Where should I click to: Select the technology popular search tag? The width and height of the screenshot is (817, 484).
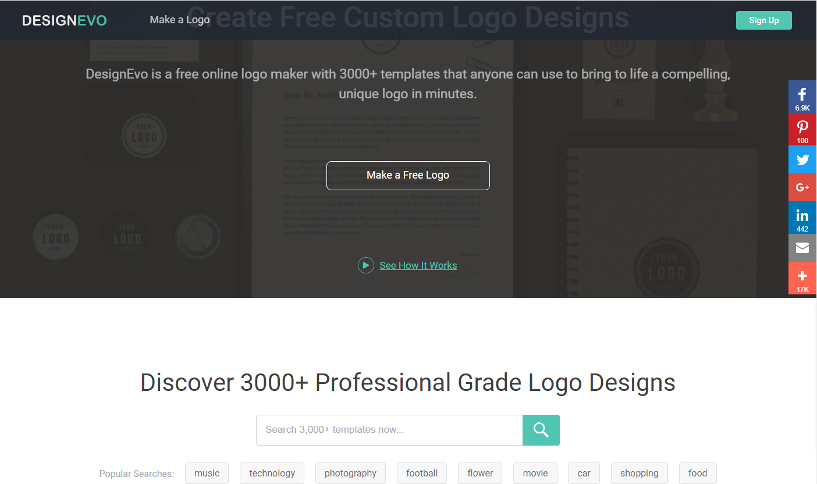(x=272, y=473)
